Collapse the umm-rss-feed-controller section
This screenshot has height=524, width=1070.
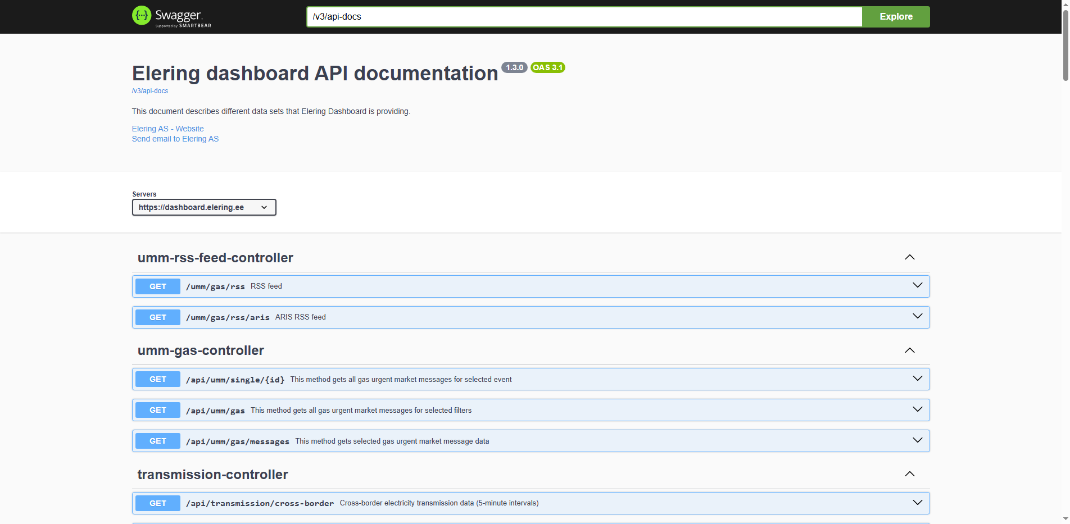click(x=909, y=257)
